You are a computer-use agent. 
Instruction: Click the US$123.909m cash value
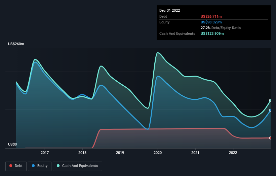(x=212, y=33)
